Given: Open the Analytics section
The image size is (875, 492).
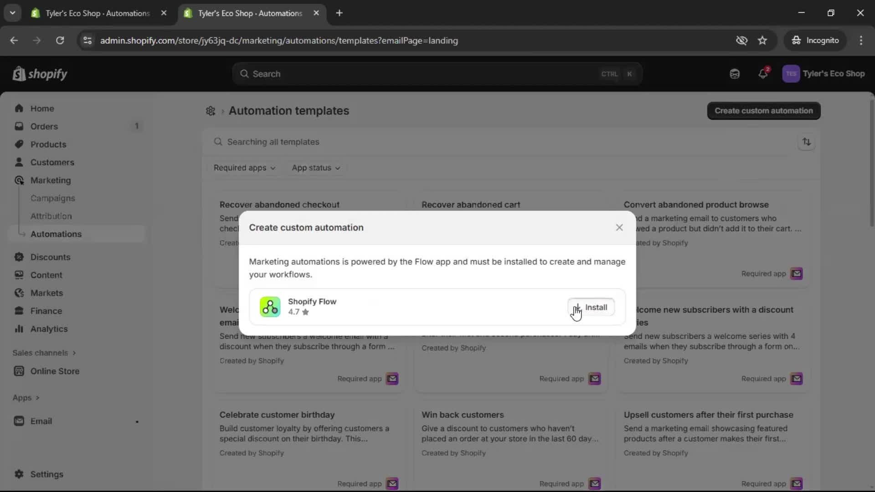Looking at the screenshot, I should point(49,329).
